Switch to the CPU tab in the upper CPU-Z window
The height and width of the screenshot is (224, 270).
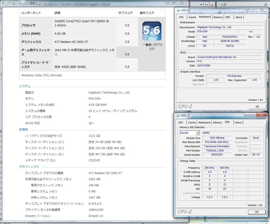point(181,17)
